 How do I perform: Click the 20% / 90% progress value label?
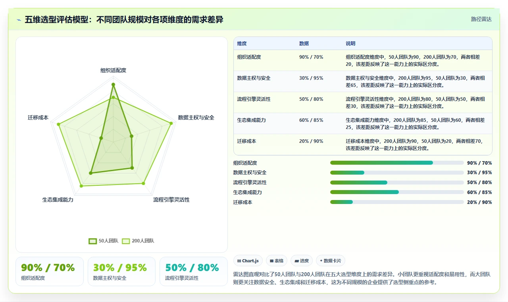pyautogui.click(x=479, y=202)
